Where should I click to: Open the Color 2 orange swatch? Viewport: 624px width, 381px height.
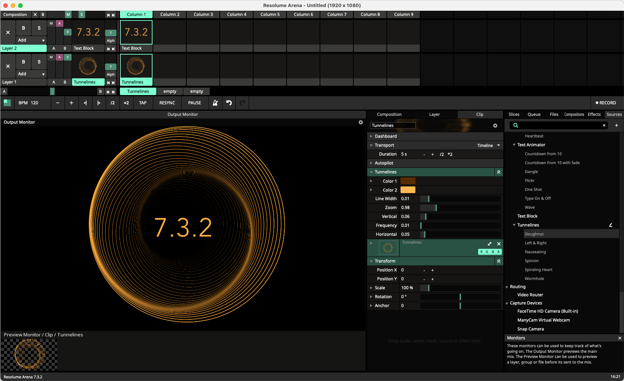pos(408,190)
